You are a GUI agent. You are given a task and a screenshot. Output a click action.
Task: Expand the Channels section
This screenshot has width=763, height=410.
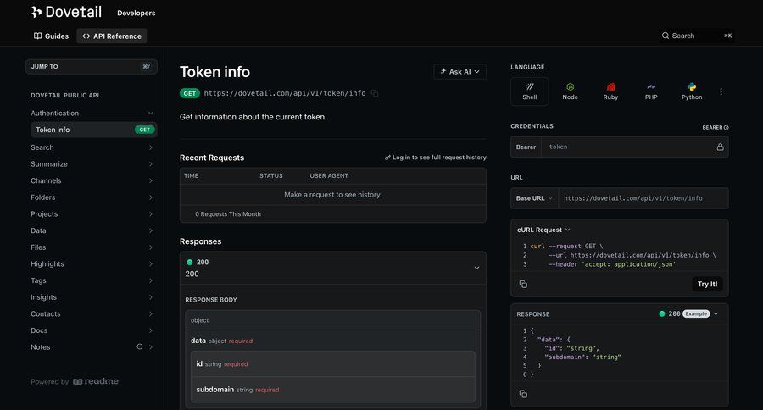click(x=150, y=181)
